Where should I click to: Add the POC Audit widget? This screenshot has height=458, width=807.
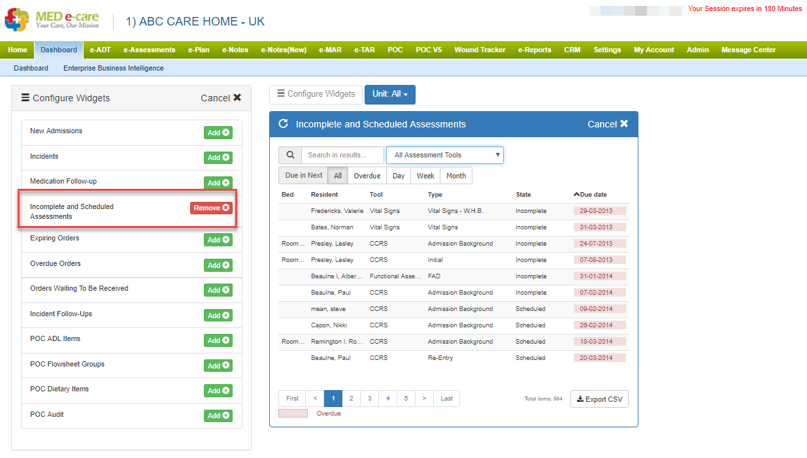pyautogui.click(x=218, y=416)
